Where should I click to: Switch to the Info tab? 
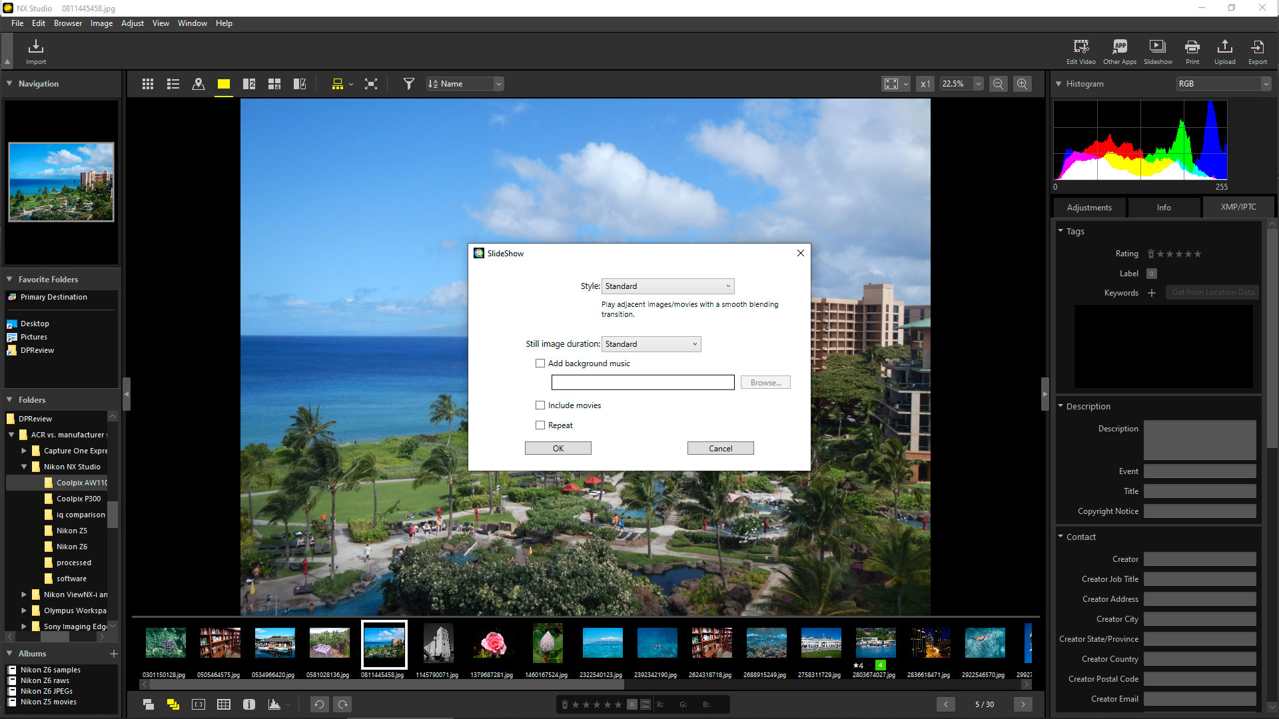1164,208
